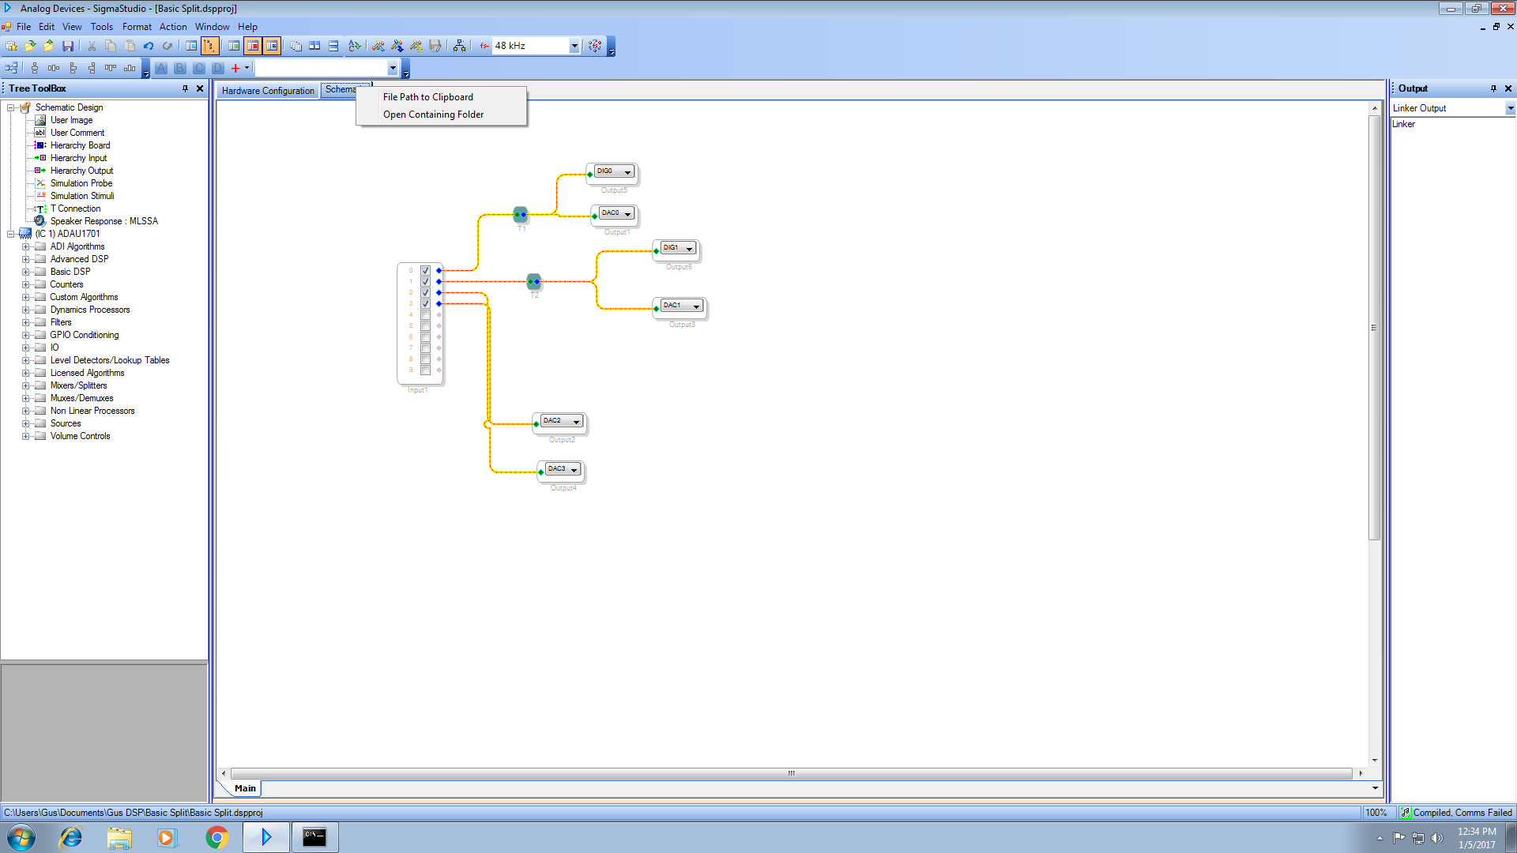This screenshot has width=1517, height=853.
Task: Open Internet Explorer from the taskbar
Action: [71, 837]
